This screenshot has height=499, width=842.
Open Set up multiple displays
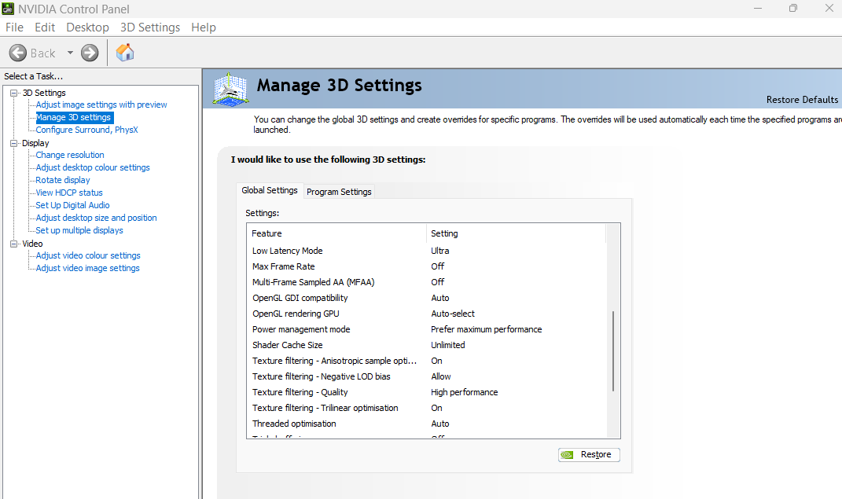tap(79, 230)
